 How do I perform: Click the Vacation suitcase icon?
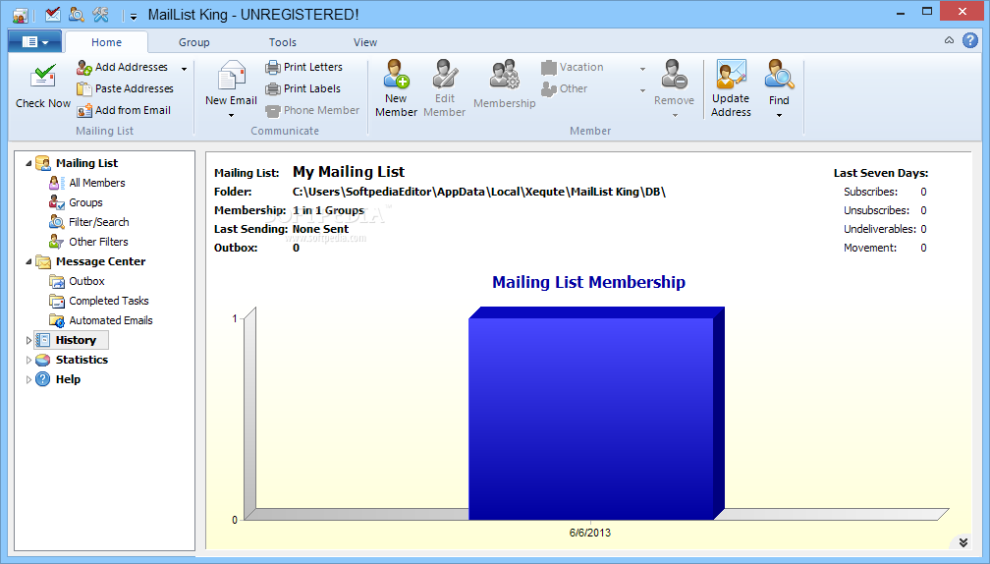(549, 67)
